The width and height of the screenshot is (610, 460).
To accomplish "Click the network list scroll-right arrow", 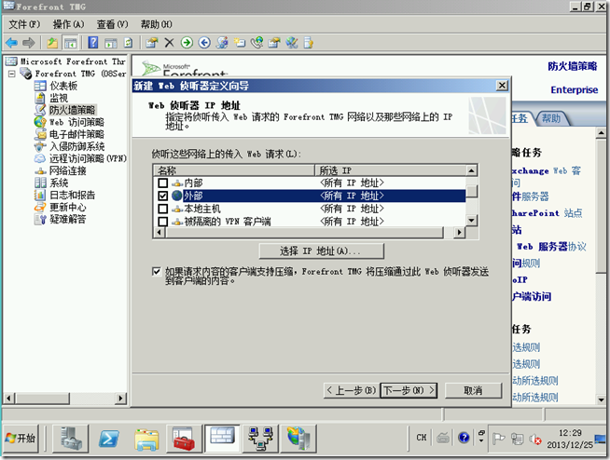I will (x=460, y=233).
